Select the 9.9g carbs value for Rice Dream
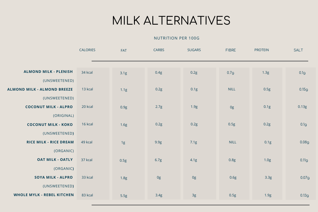This screenshot has height=212, width=318. 158,142
